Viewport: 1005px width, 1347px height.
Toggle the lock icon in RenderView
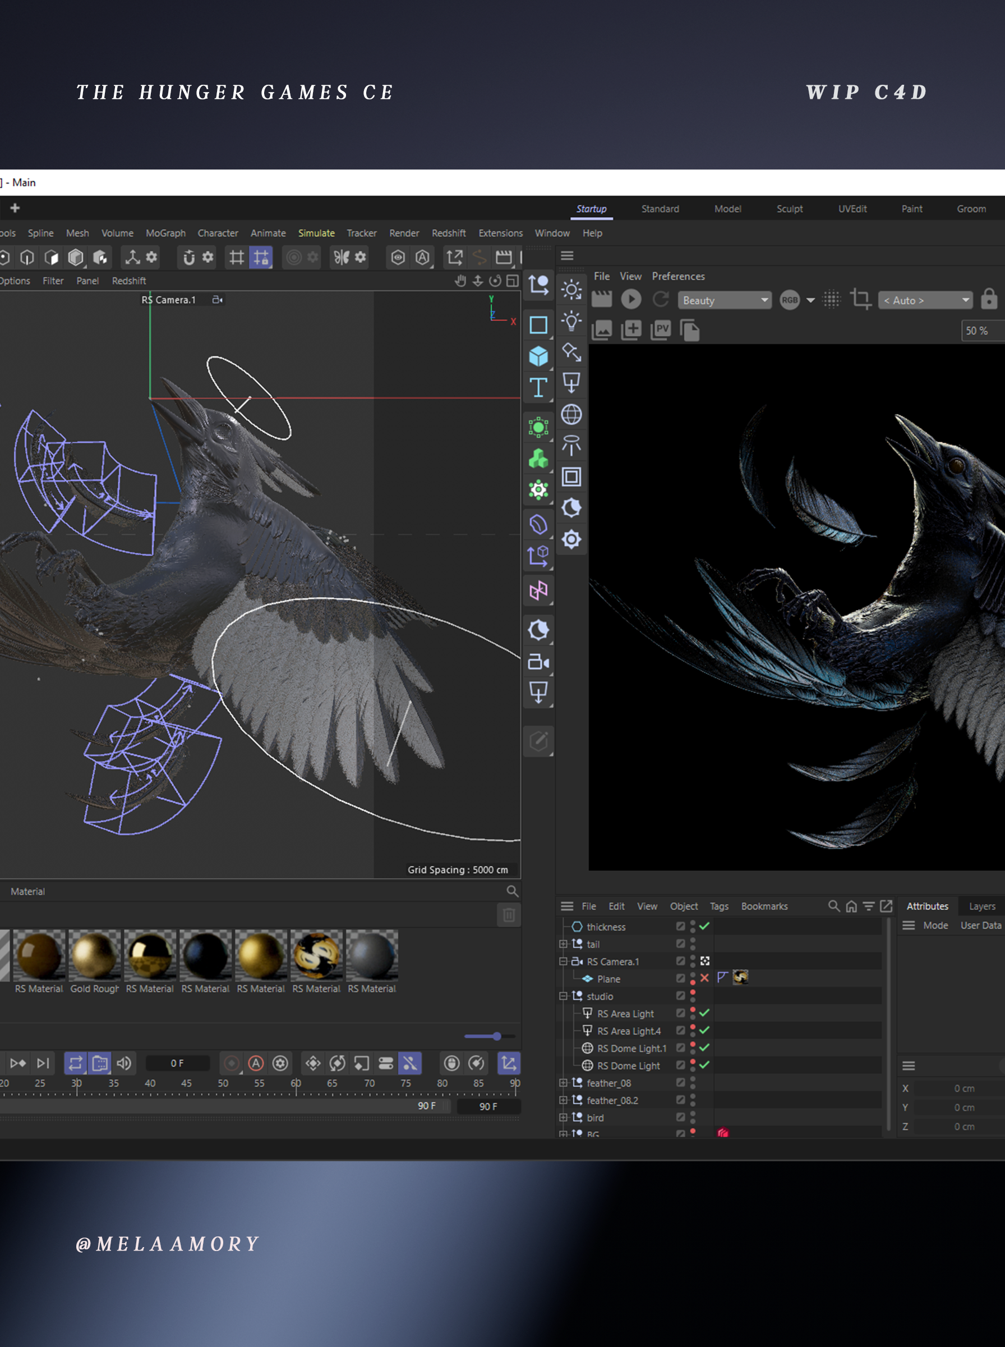(989, 299)
